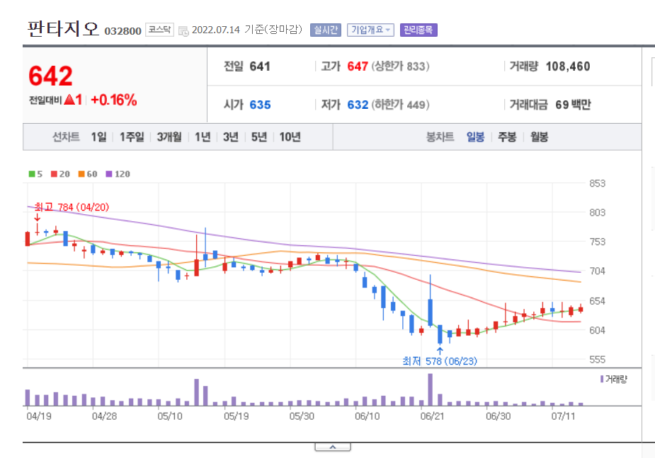The height and width of the screenshot is (458, 655).
Task: Click the +0.16% change value
Action: pyautogui.click(x=113, y=100)
